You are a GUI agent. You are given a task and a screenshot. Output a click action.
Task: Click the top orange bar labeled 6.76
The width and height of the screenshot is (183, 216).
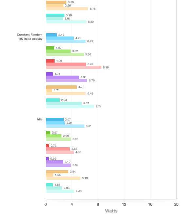pos(67,9)
